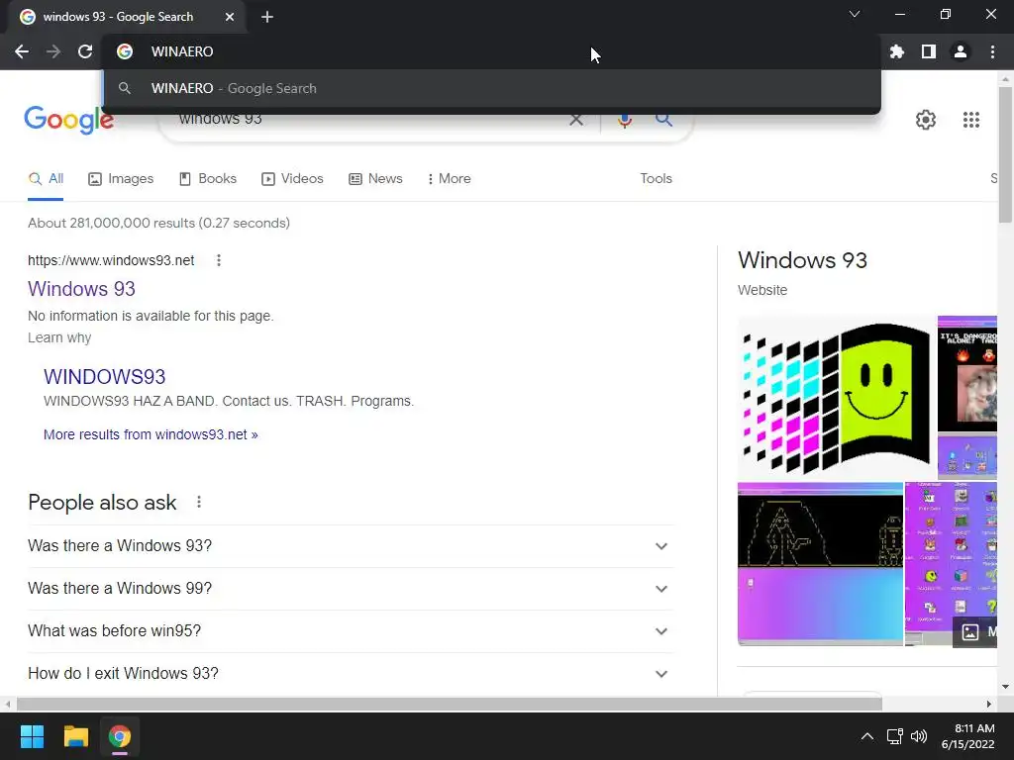Screen dimensions: 1014x760
Task: Switch to the Videos tab
Action: [x=292, y=179]
